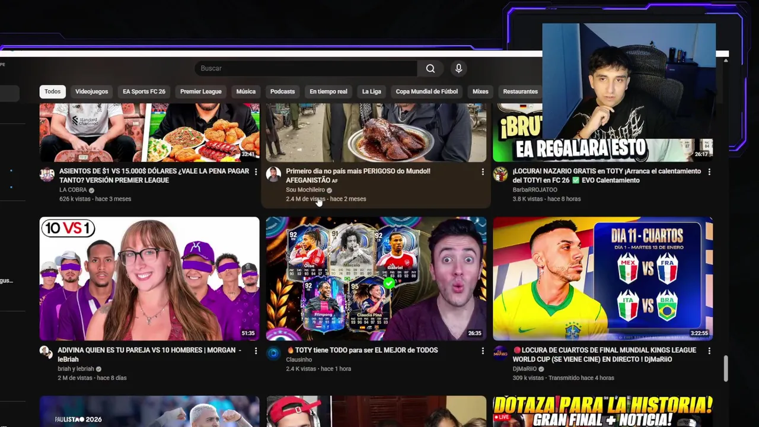Open title ASIENTOS DE $1 VS 15.000$ DÓLARES
Viewport: 759px width, 427px height.
pyautogui.click(x=154, y=176)
